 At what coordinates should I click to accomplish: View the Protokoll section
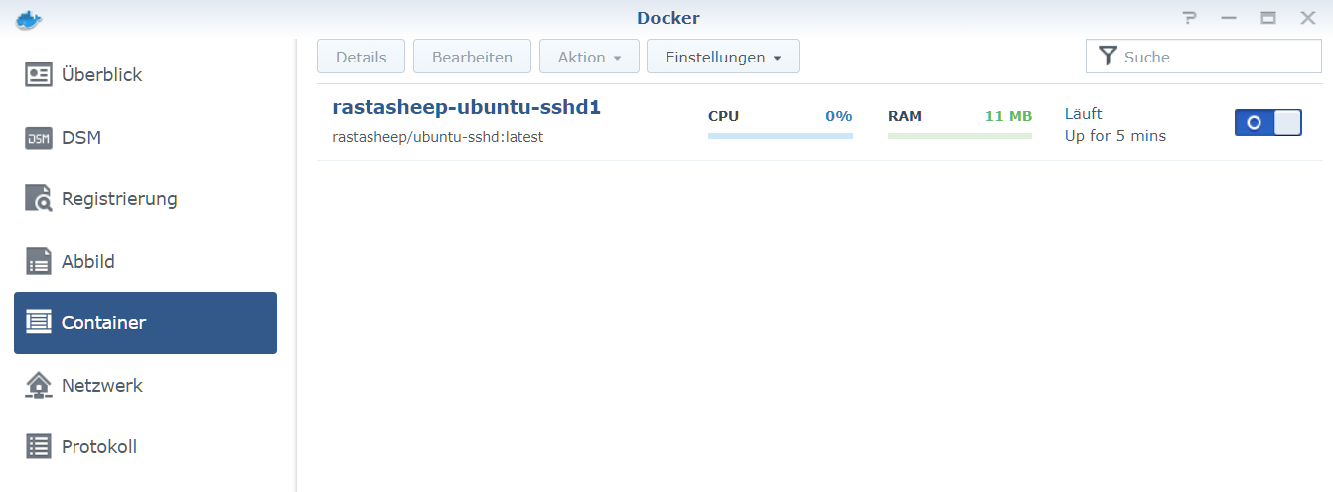pyautogui.click(x=145, y=446)
